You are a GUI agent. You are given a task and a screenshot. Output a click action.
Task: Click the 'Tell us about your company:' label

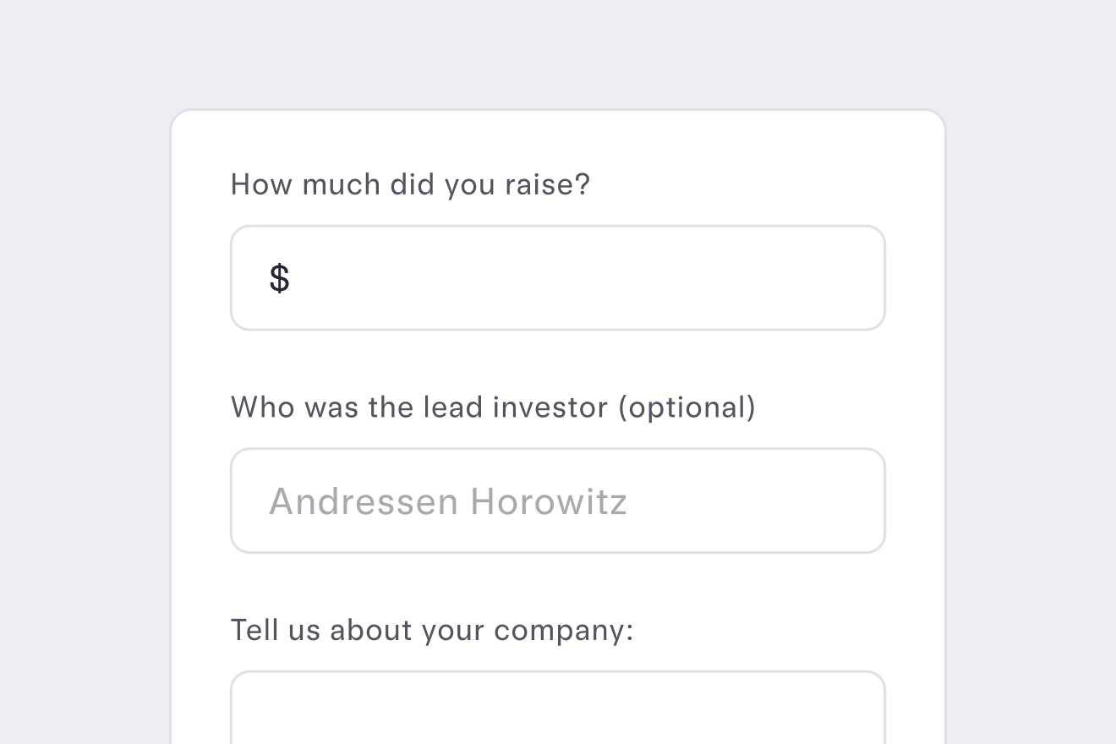click(x=431, y=629)
